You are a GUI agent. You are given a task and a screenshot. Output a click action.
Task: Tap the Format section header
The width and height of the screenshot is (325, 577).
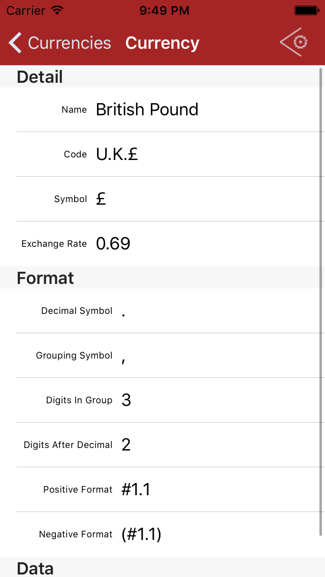[x=45, y=278]
